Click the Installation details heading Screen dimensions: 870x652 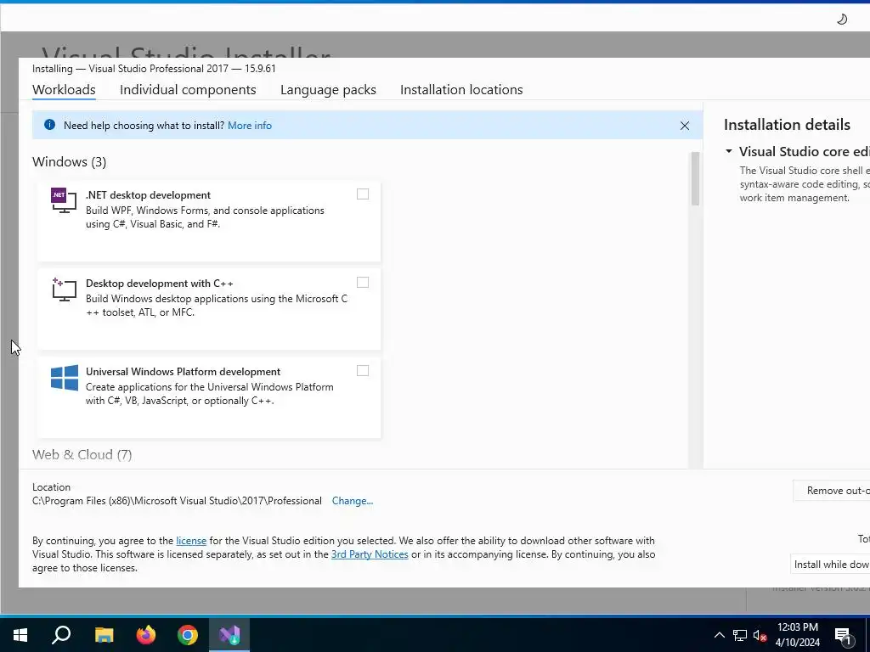click(787, 125)
